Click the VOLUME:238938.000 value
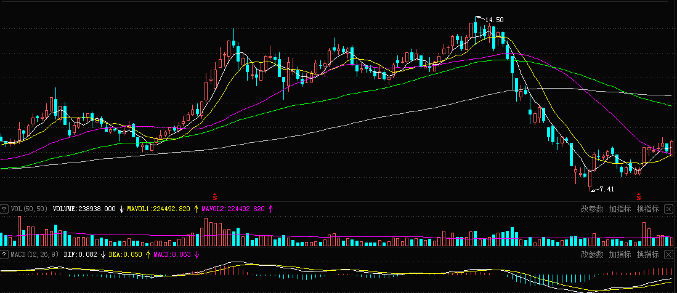 (84, 209)
